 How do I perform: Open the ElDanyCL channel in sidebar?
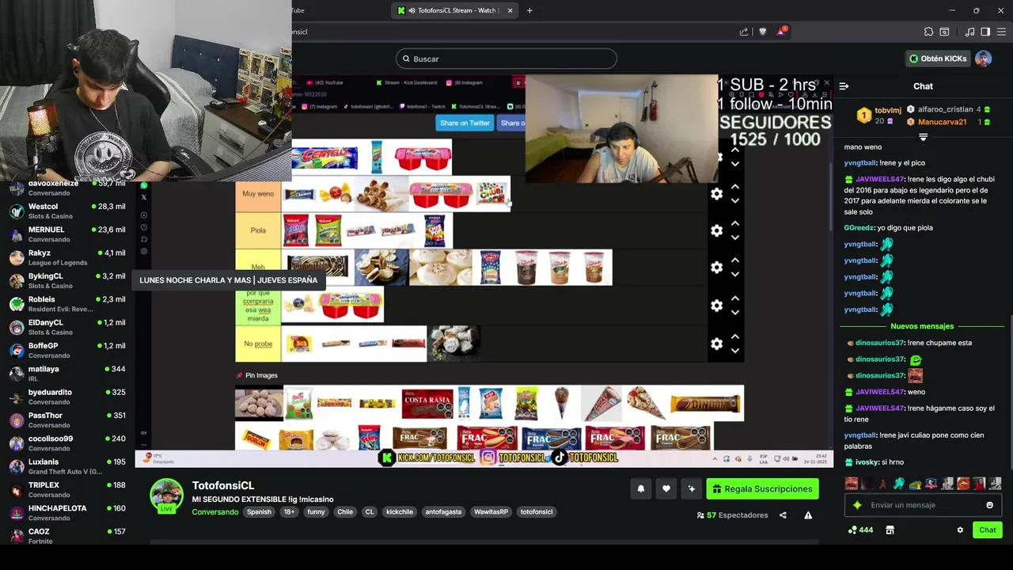pos(66,327)
